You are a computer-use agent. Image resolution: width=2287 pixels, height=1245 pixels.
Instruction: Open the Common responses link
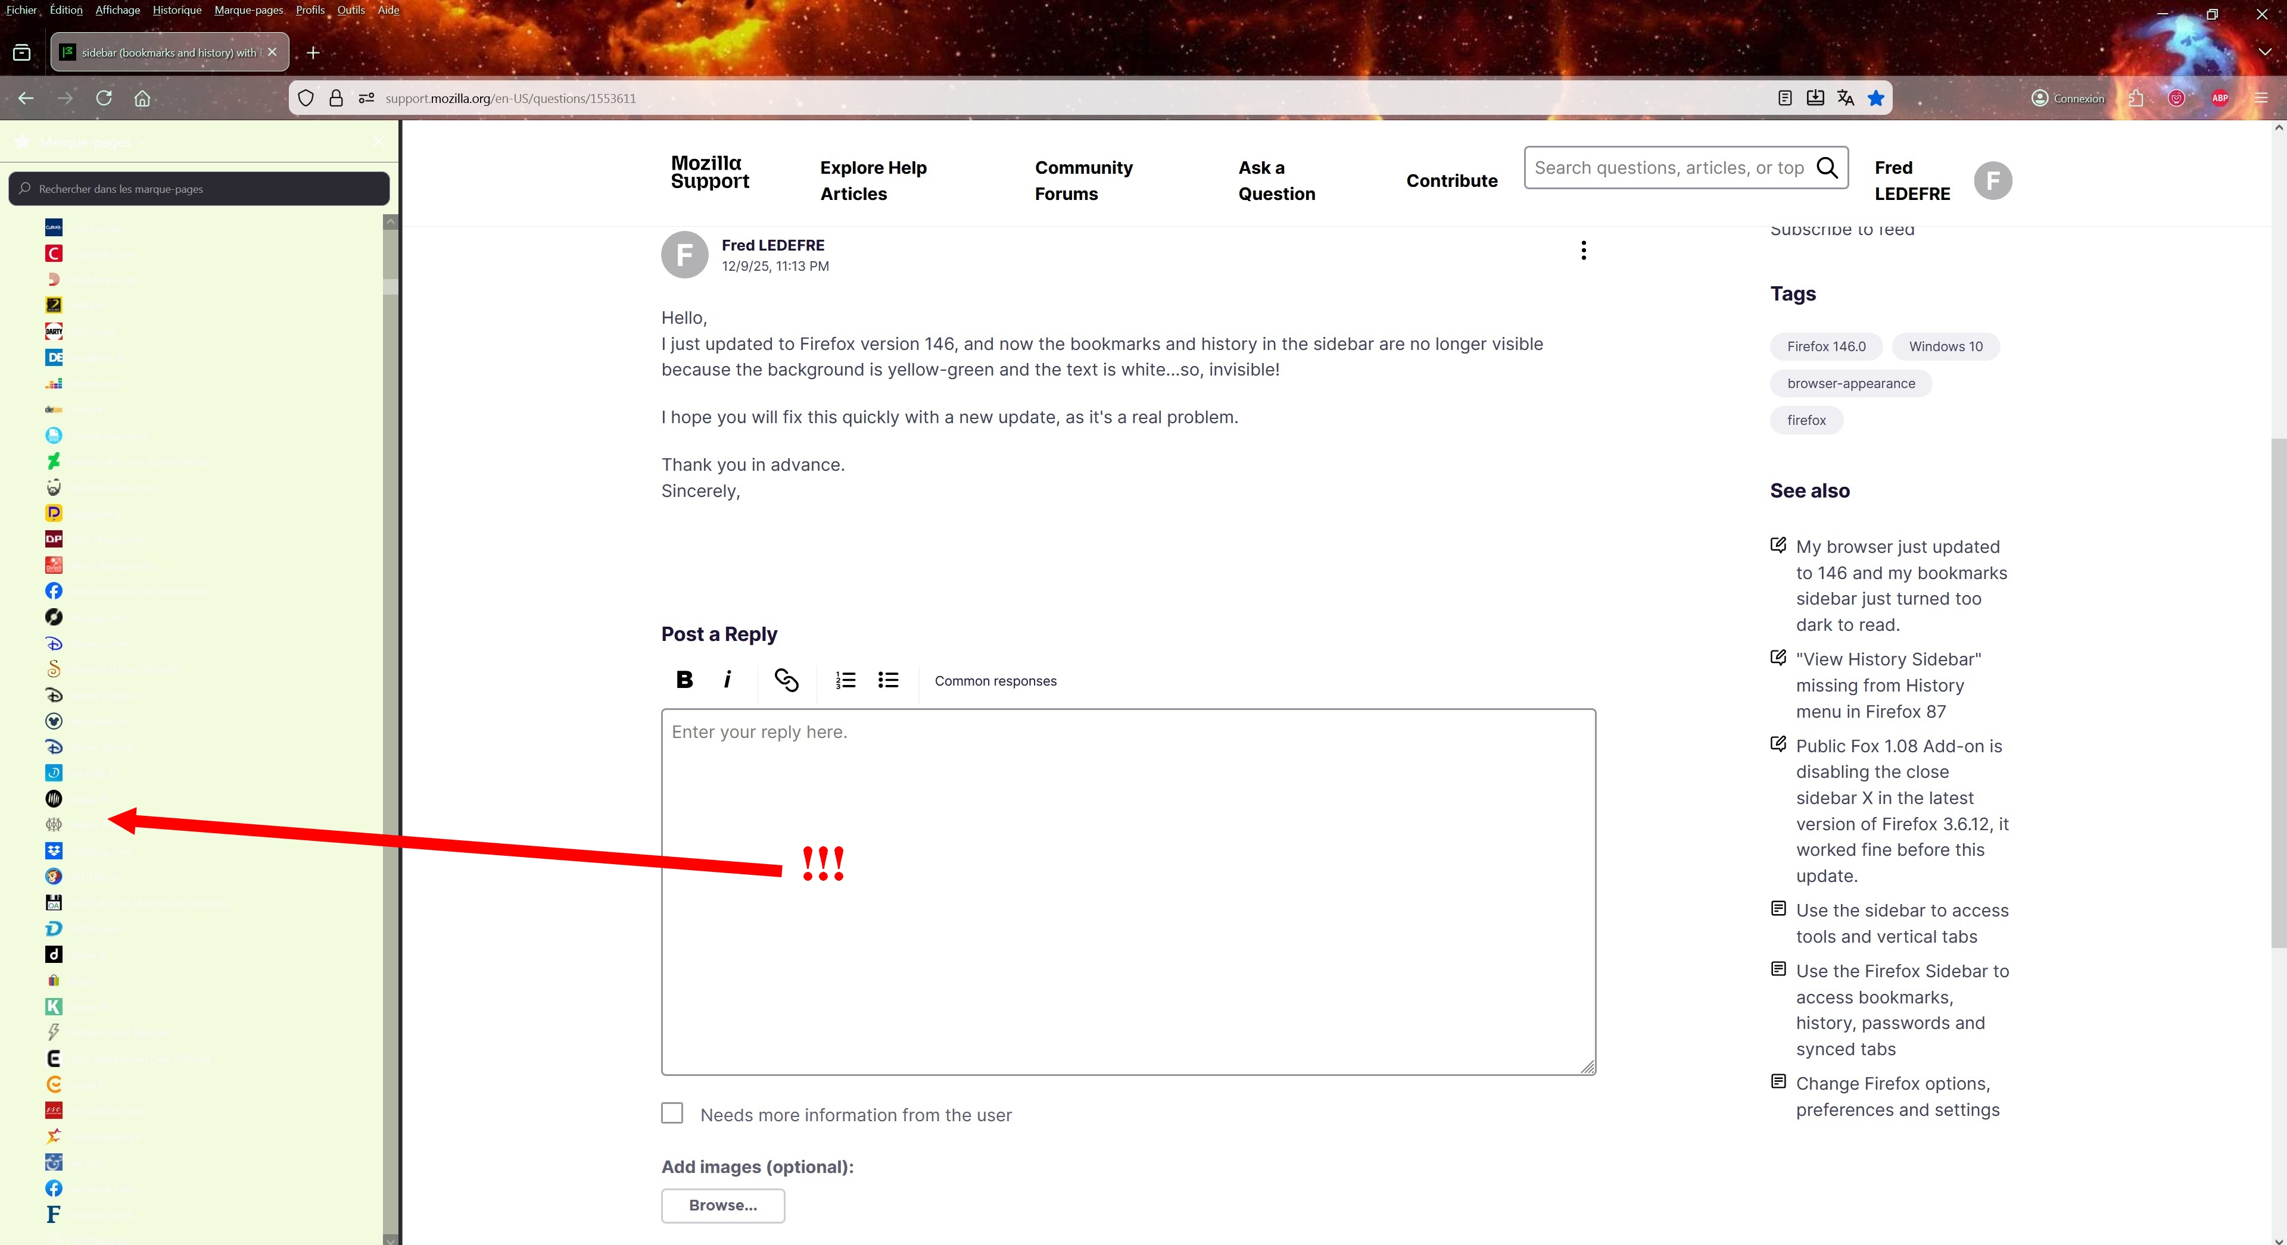click(x=995, y=681)
